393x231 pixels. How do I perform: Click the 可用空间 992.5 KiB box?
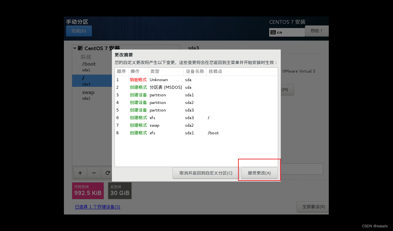pyautogui.click(x=88, y=190)
